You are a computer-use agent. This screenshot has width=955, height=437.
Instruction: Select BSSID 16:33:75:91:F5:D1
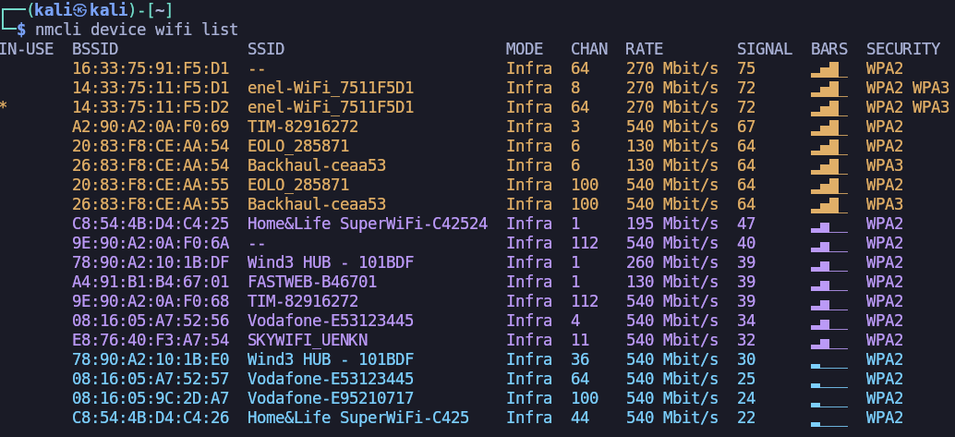click(150, 68)
